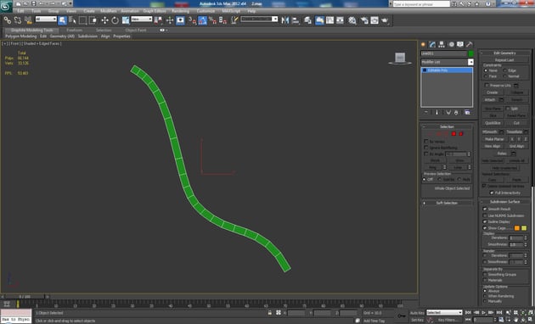The height and width of the screenshot is (324, 535).
Task: Select SubObj preview selection radio
Action: pyautogui.click(x=440, y=179)
